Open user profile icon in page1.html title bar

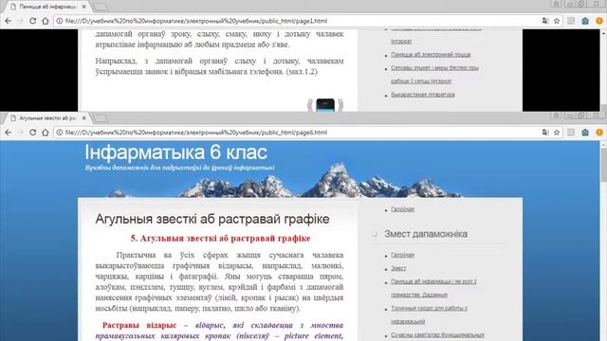point(557,4)
